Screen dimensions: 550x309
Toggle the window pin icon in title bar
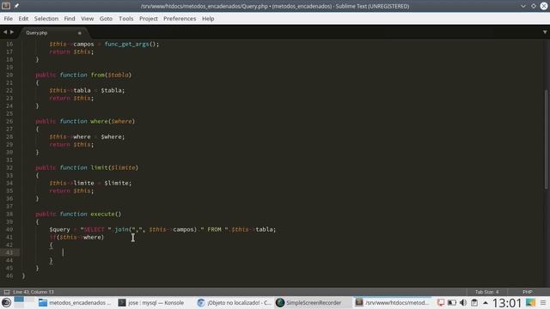click(16, 6)
